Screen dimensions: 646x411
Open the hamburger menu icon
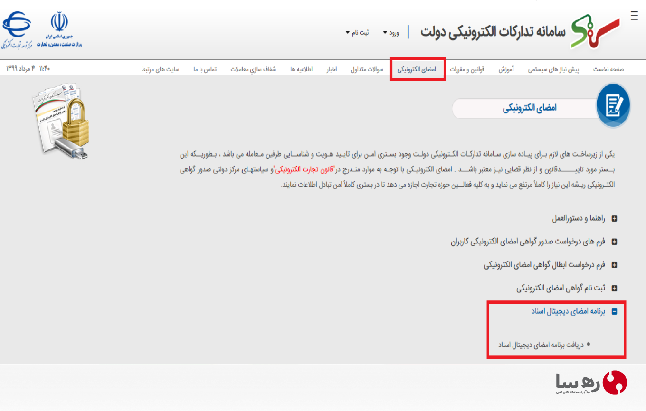coord(634,15)
